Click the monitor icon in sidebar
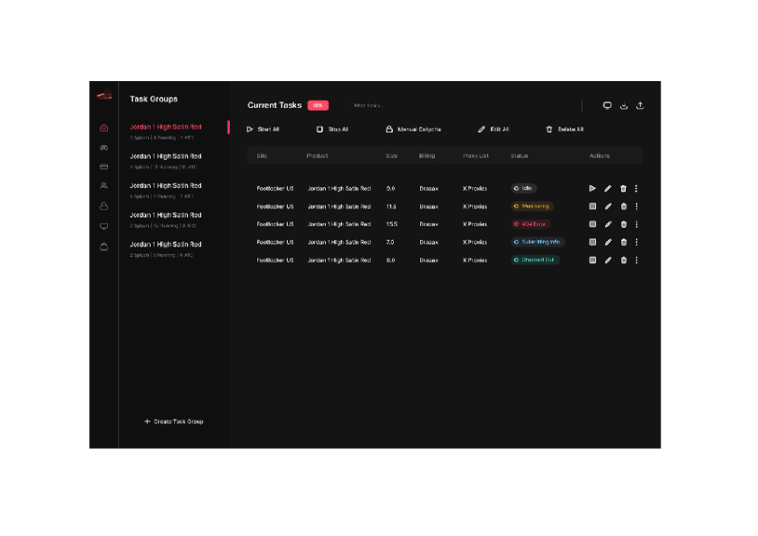 103,226
